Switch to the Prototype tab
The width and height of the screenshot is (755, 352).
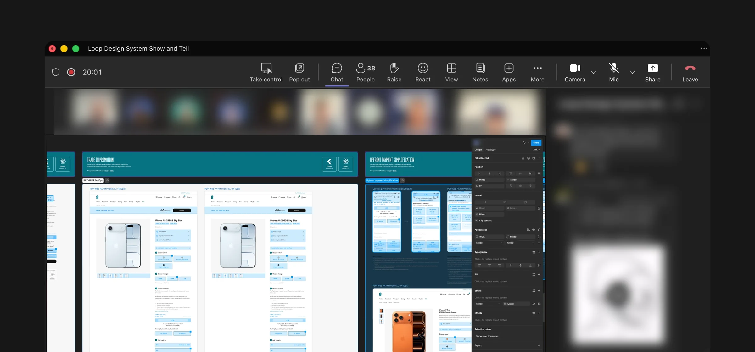(x=490, y=150)
